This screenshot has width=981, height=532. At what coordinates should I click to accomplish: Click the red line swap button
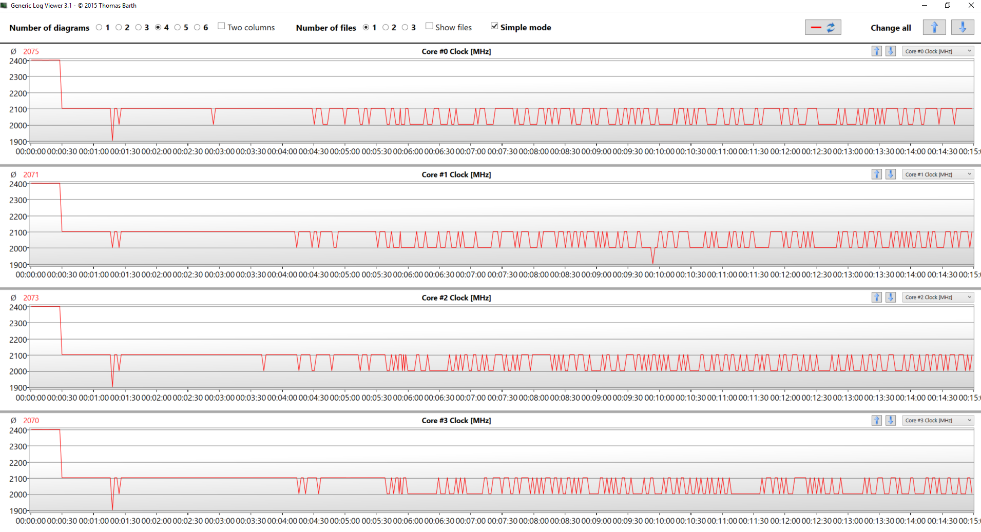[822, 27]
